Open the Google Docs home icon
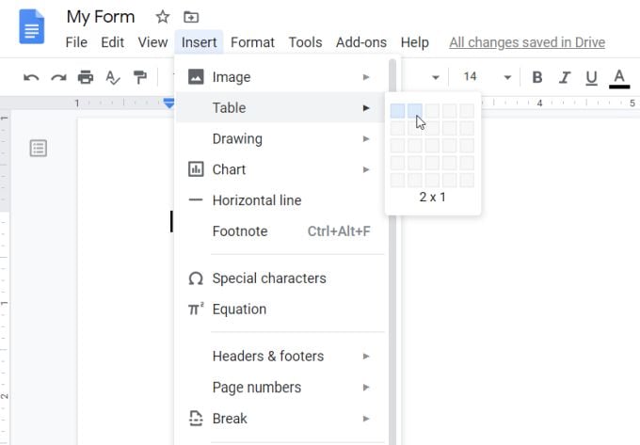Screen dimensions: 640x445 pyautogui.click(x=32, y=25)
